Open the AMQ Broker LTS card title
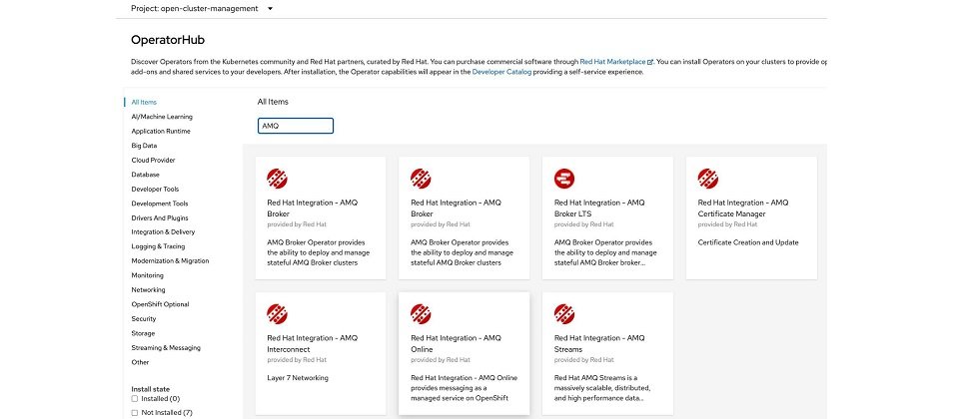959x419 pixels. (x=599, y=209)
